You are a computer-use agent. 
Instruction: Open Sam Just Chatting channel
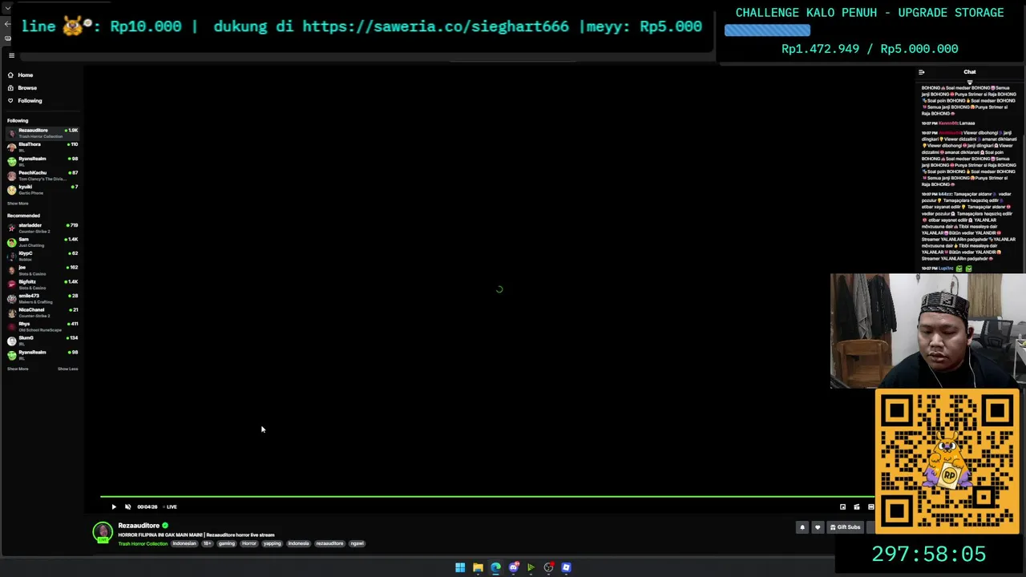tap(42, 241)
